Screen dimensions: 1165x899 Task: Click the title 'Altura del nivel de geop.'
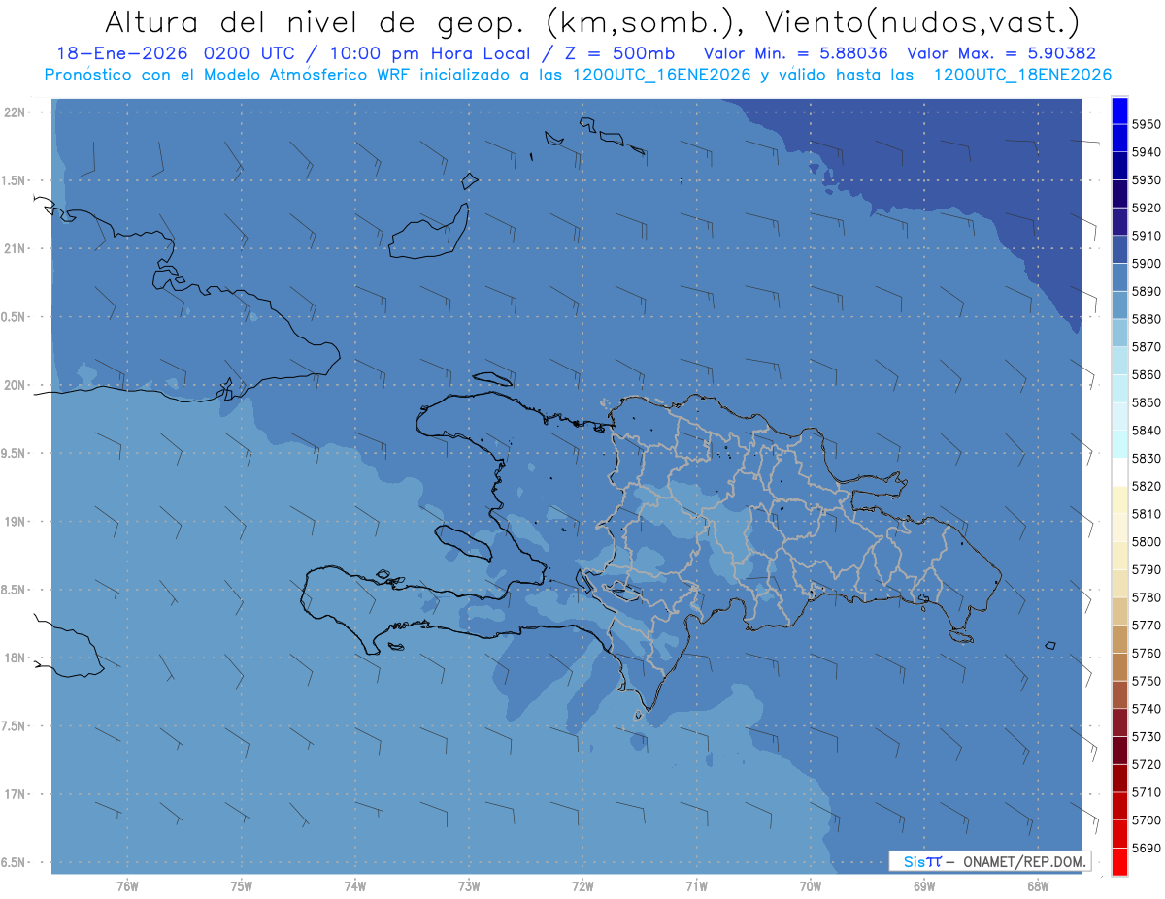(317, 21)
